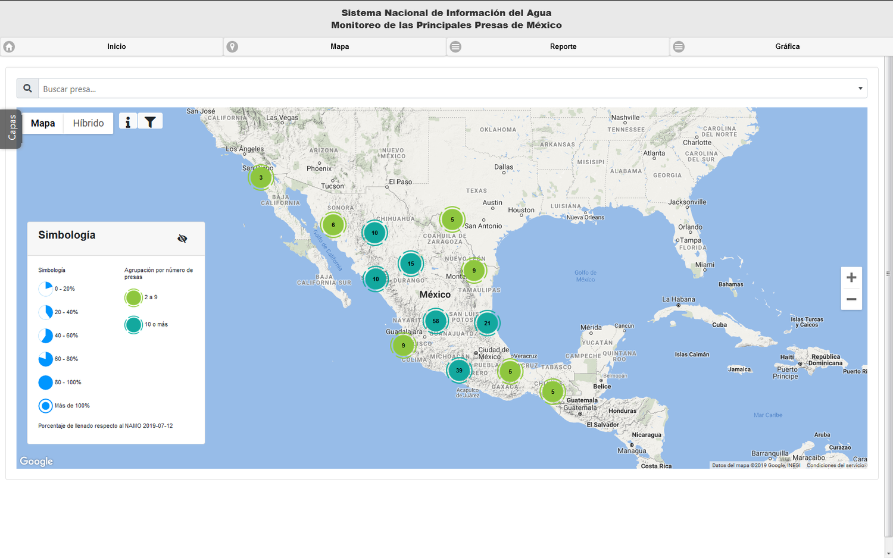
Task: Click the page vertical scrollbar
Action: pyautogui.click(x=888, y=274)
